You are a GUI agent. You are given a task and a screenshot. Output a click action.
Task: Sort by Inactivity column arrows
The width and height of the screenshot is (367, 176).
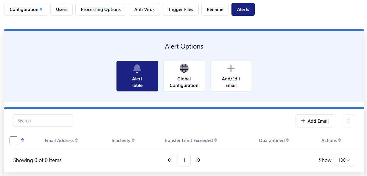[x=133, y=141]
